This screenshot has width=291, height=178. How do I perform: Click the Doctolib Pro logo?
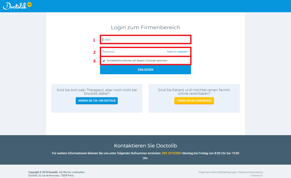[x=17, y=6]
